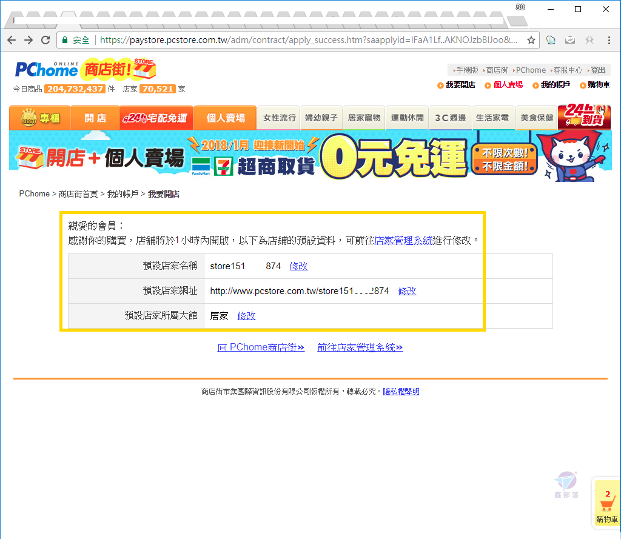Click the 手機版 top link
This screenshot has height=539, width=621.
coord(467,70)
